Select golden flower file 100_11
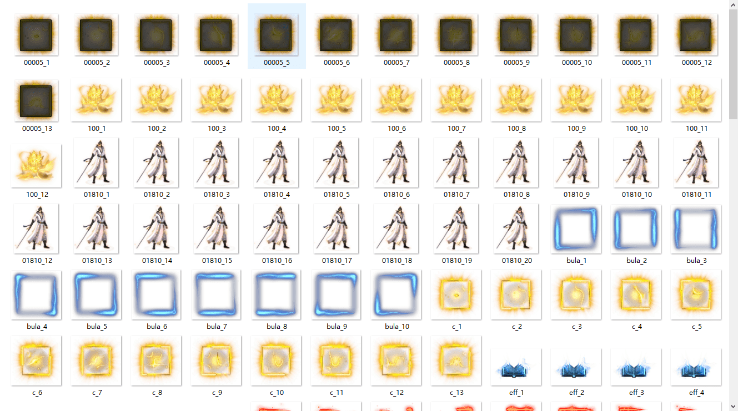This screenshot has width=738, height=411. coord(696,100)
